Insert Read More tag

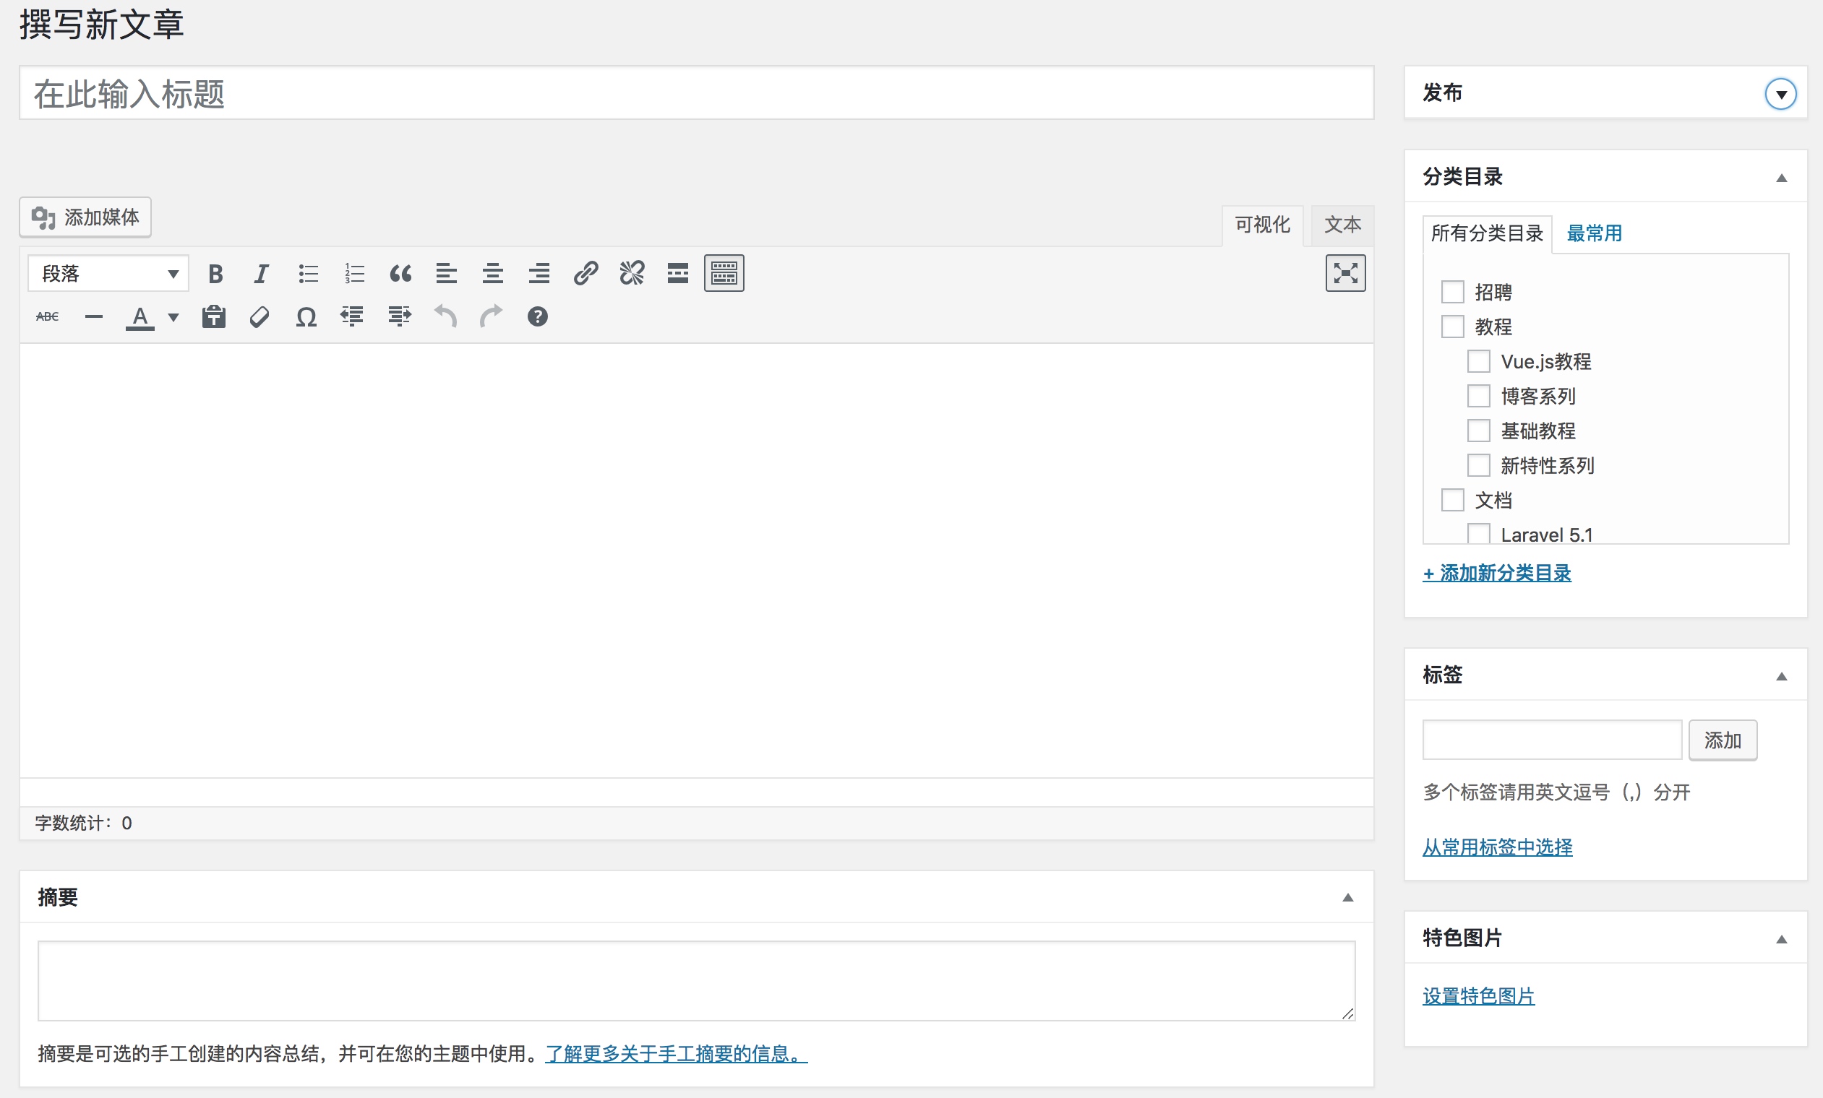pyautogui.click(x=678, y=274)
